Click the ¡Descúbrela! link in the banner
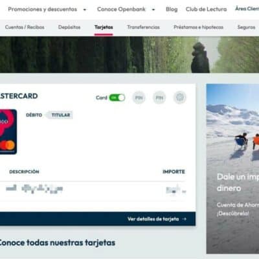259x259 pixels. pyautogui.click(x=232, y=214)
